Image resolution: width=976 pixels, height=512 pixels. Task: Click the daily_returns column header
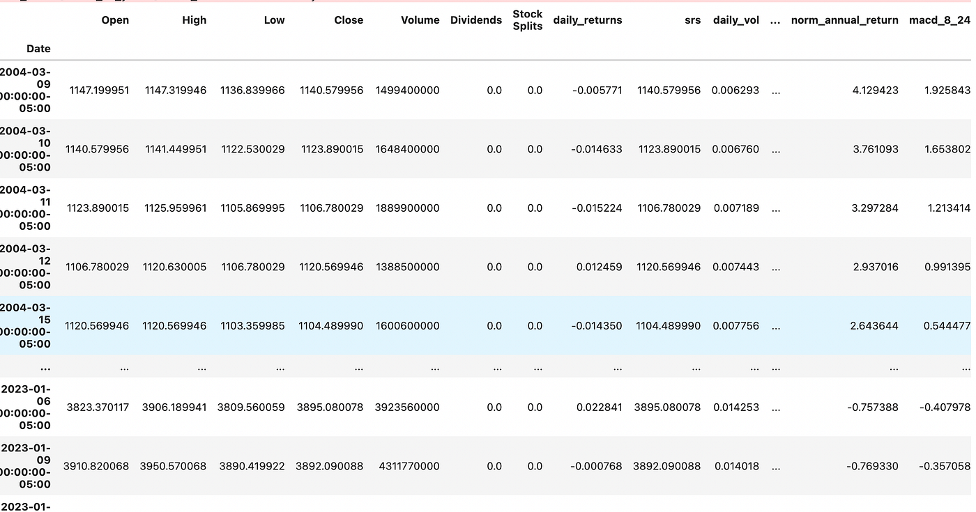tap(588, 20)
